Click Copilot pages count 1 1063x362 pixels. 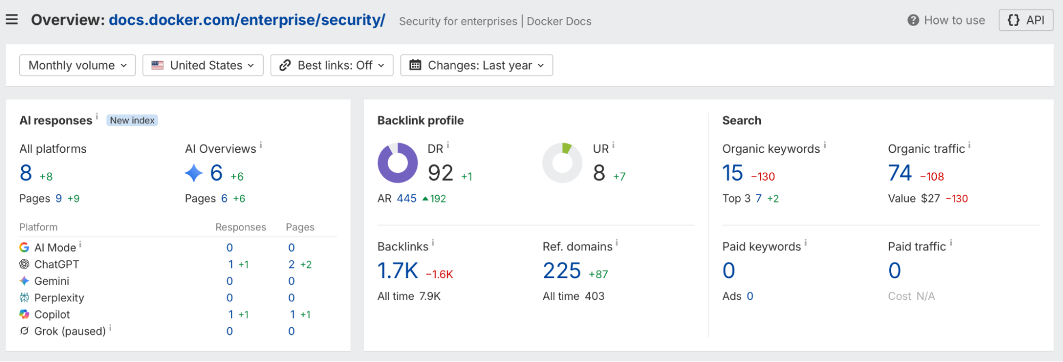point(292,314)
